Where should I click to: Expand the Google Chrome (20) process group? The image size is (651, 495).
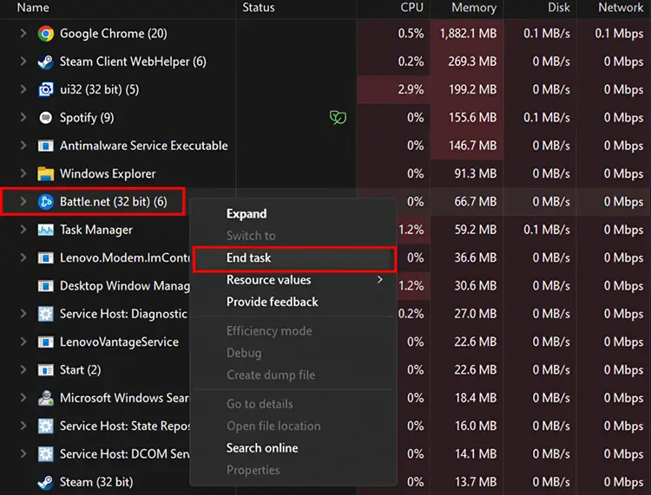23,34
